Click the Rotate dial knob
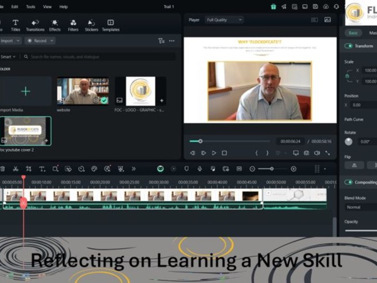 [348, 142]
